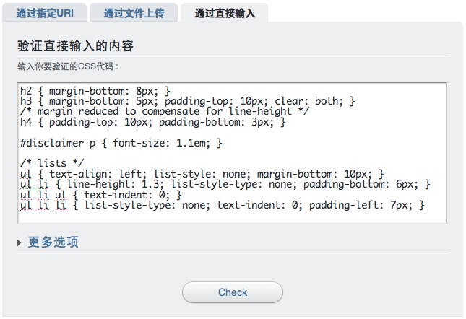Select the 通过直接输入 tab

tap(224, 13)
